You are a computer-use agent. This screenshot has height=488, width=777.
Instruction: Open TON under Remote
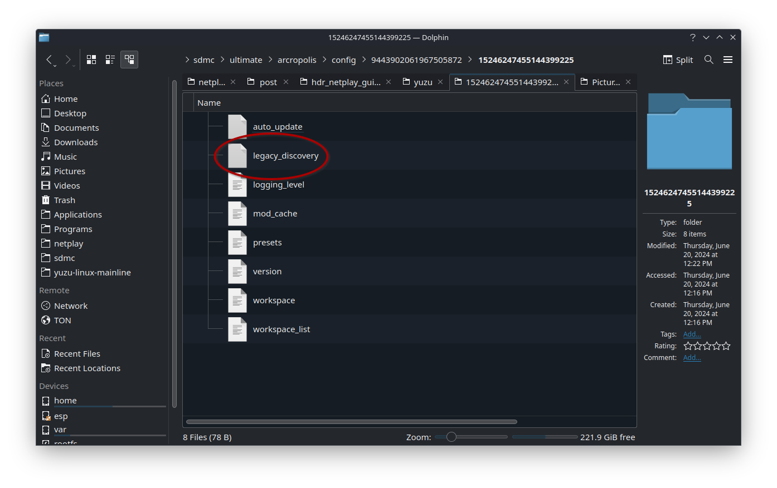click(x=103, y=320)
